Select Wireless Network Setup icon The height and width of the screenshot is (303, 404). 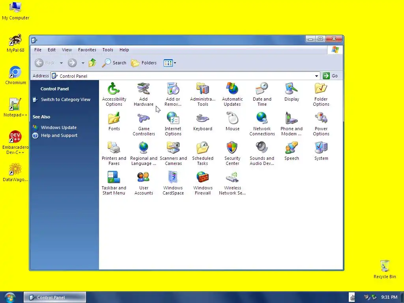(232, 183)
